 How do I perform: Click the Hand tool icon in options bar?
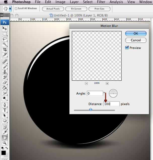tap(6, 9)
